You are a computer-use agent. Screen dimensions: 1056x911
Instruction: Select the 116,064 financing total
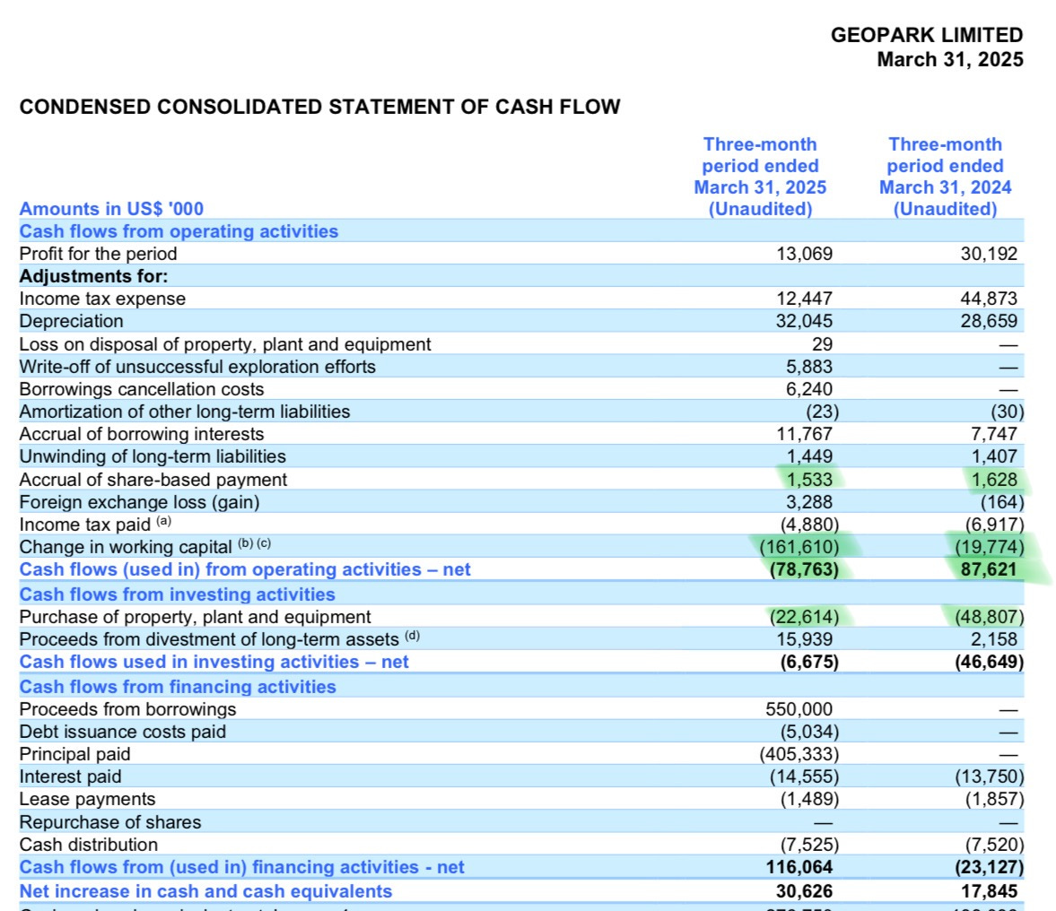tap(799, 867)
